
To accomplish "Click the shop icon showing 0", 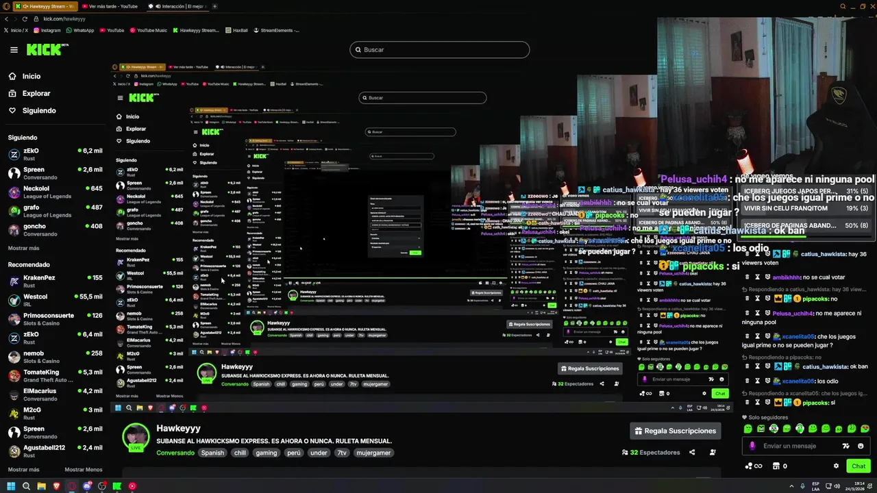I will click(x=780, y=466).
